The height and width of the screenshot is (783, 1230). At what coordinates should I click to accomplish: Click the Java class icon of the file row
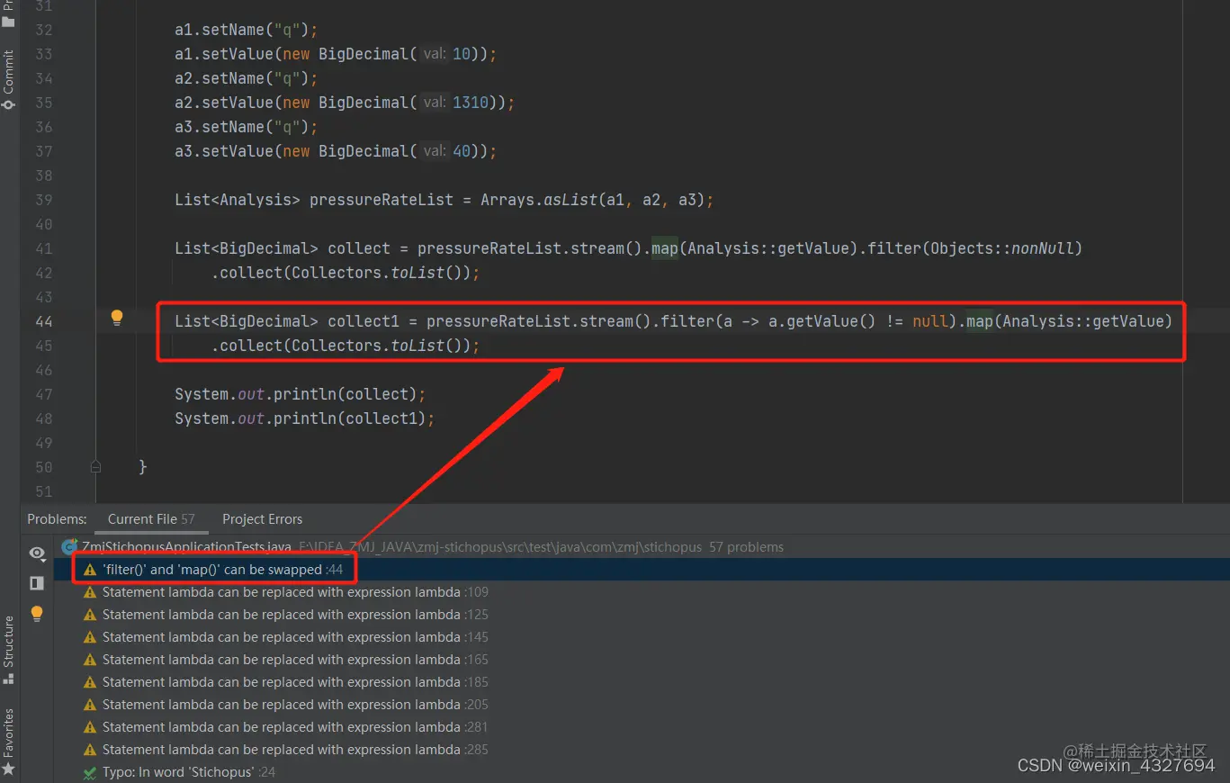point(68,546)
